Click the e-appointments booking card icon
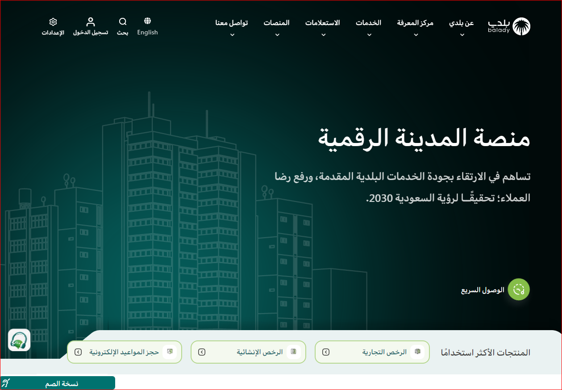The height and width of the screenshot is (390, 562). (x=170, y=352)
